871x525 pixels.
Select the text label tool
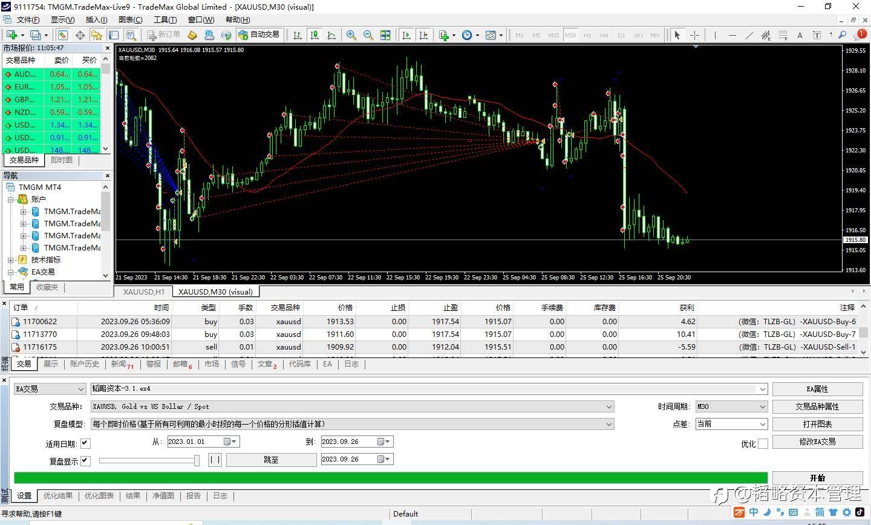tap(817, 35)
